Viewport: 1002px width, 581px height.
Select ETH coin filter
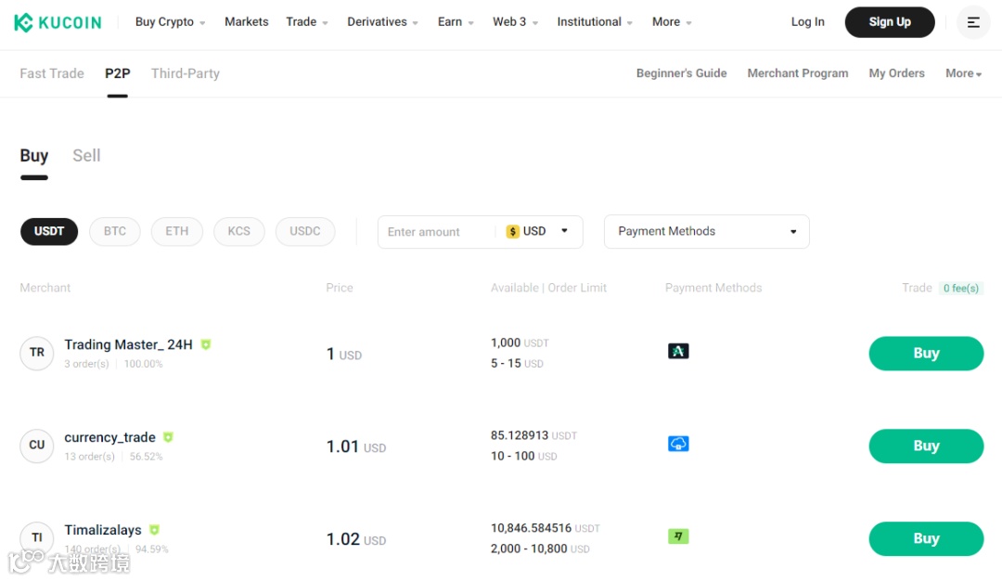(177, 231)
